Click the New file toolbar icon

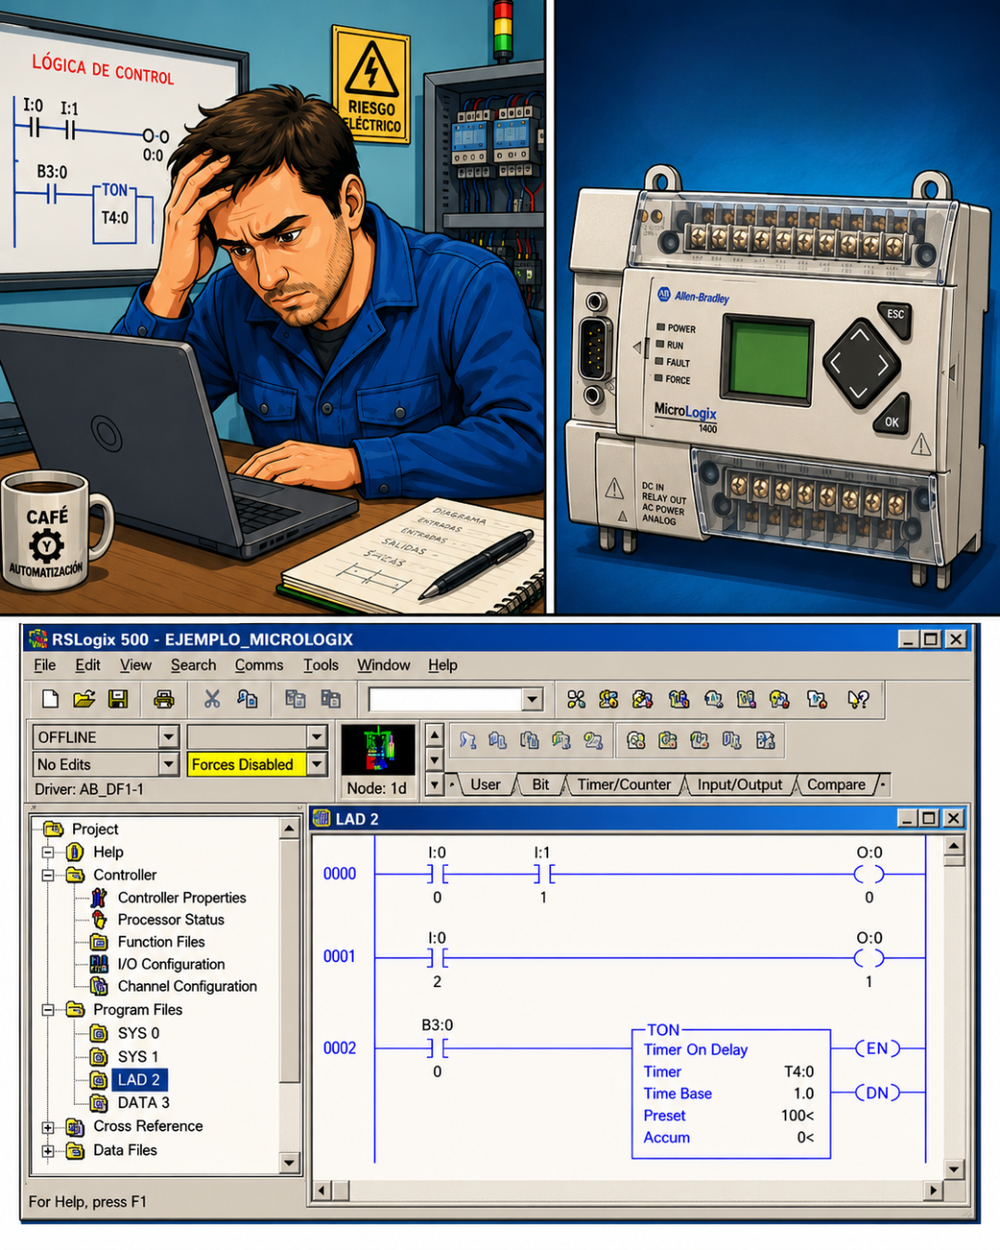pyautogui.click(x=51, y=699)
